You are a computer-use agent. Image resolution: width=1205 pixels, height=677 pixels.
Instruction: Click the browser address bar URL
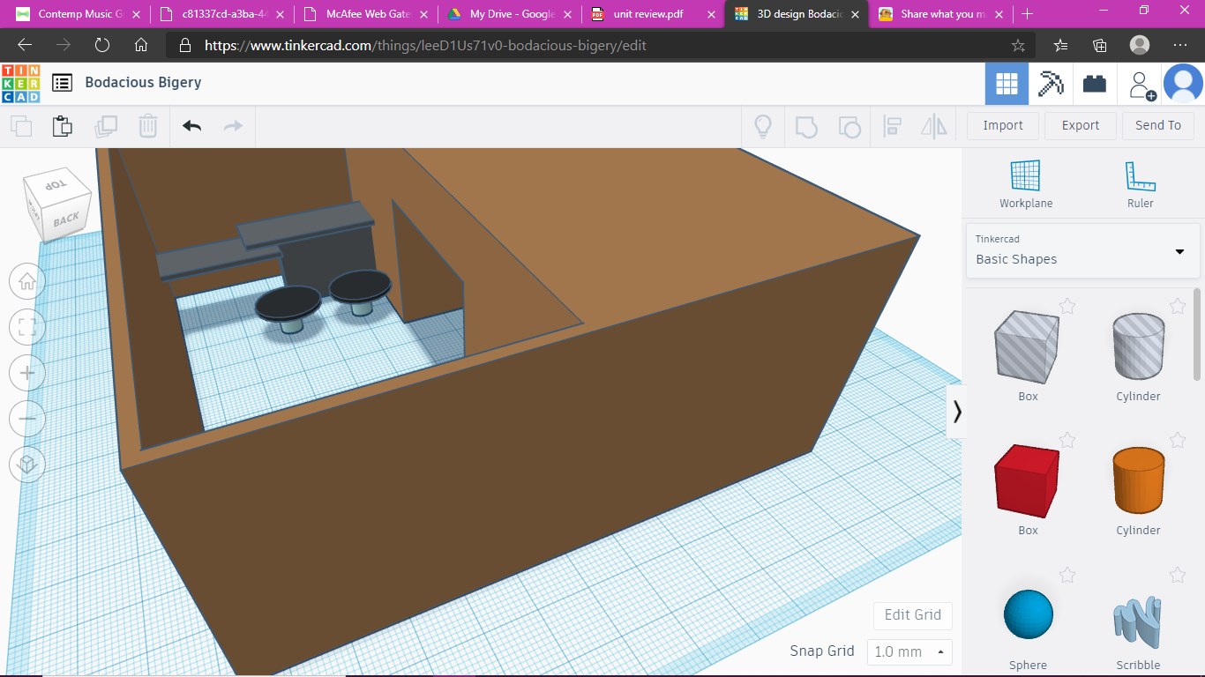(426, 45)
